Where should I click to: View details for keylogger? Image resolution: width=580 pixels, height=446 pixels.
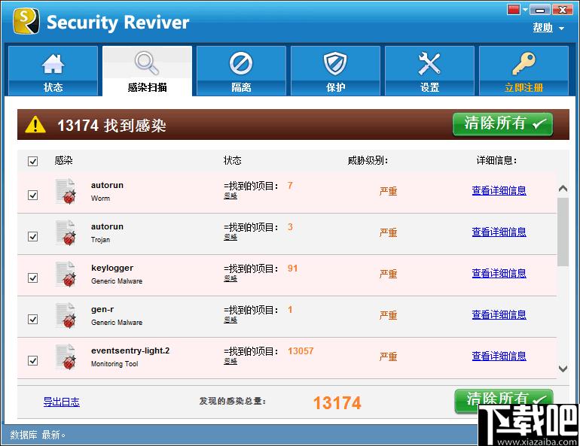(x=499, y=273)
